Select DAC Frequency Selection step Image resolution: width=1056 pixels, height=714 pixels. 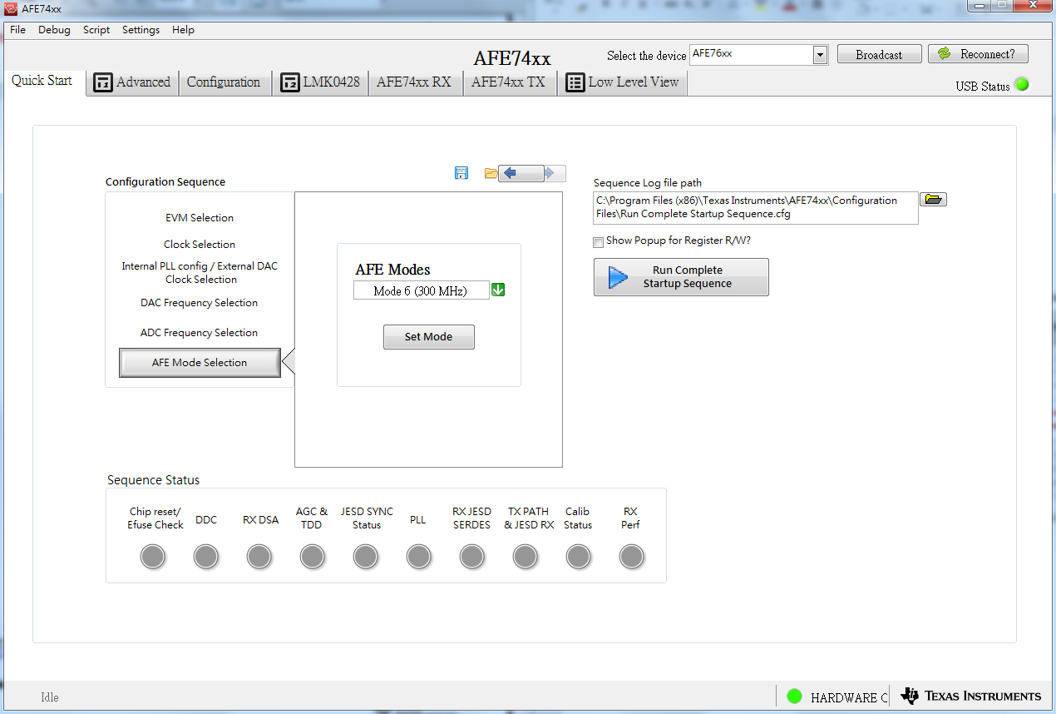tap(200, 303)
